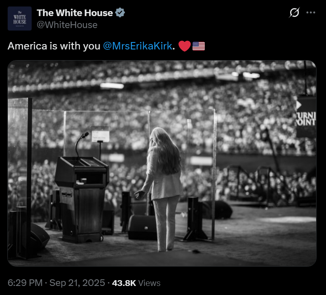Click the lectern in the photo
326x295 pixels.
(x=82, y=199)
